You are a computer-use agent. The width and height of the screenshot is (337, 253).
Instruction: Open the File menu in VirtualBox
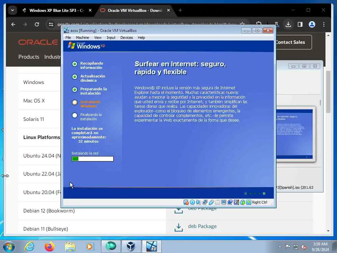click(68, 38)
